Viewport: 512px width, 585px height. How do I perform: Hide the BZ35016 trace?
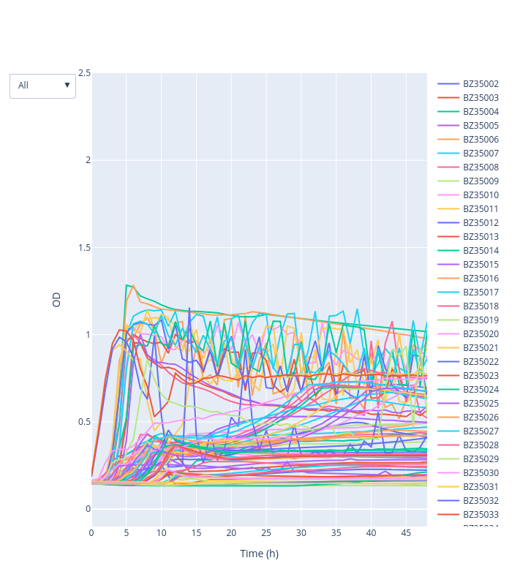pos(480,279)
